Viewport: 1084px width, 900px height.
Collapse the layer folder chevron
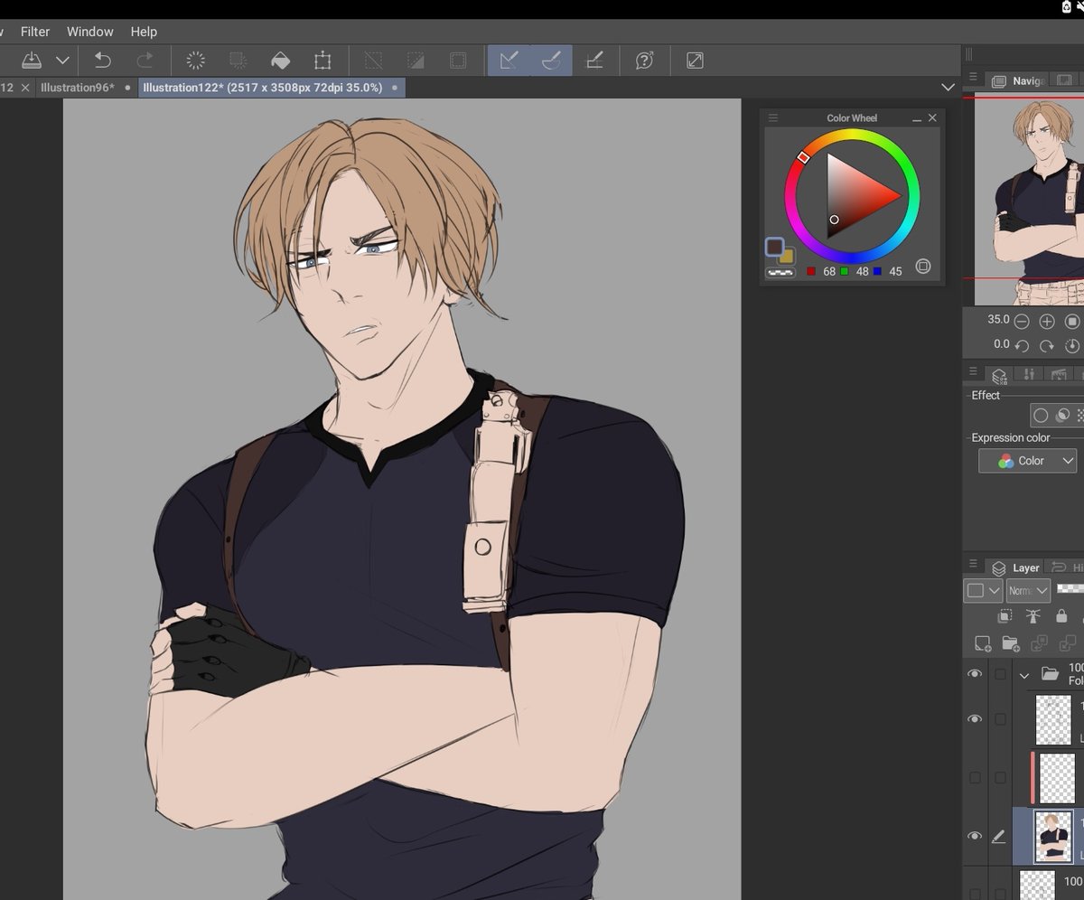[1024, 674]
